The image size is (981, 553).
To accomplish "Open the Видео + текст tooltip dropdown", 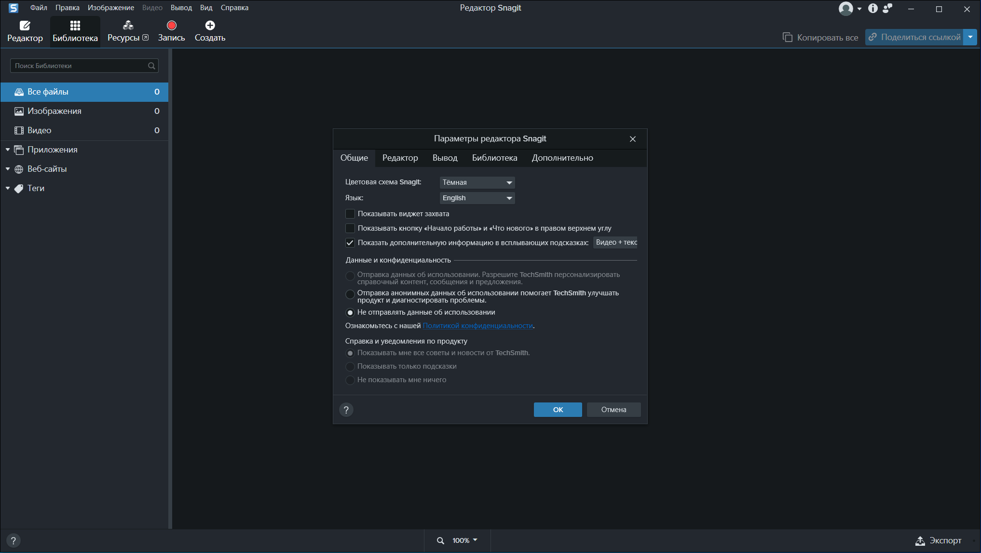I will (x=615, y=242).
